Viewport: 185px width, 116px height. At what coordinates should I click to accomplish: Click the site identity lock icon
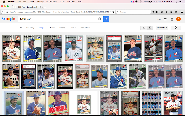(x=7, y=12)
